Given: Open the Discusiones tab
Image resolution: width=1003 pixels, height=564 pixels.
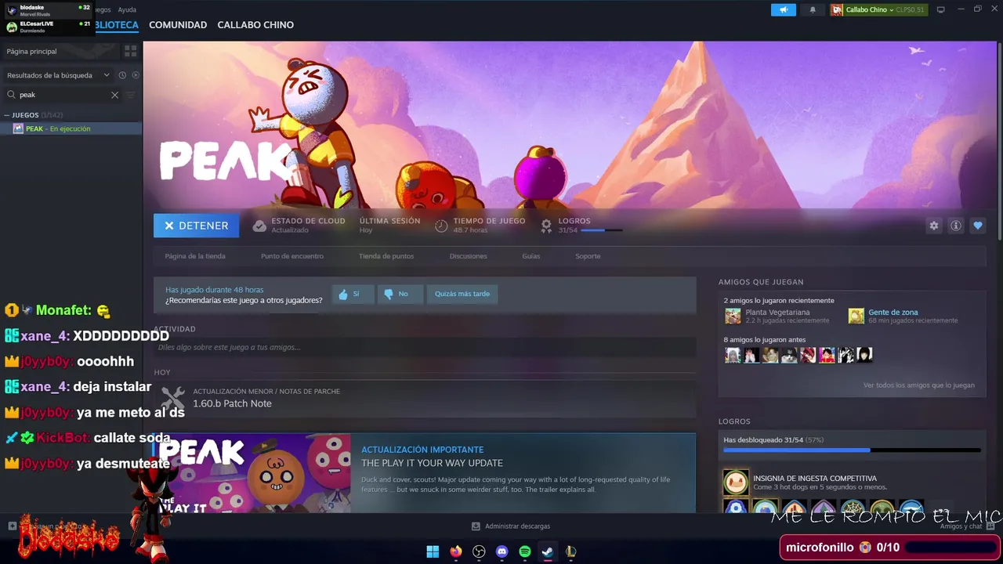Looking at the screenshot, I should (x=469, y=256).
